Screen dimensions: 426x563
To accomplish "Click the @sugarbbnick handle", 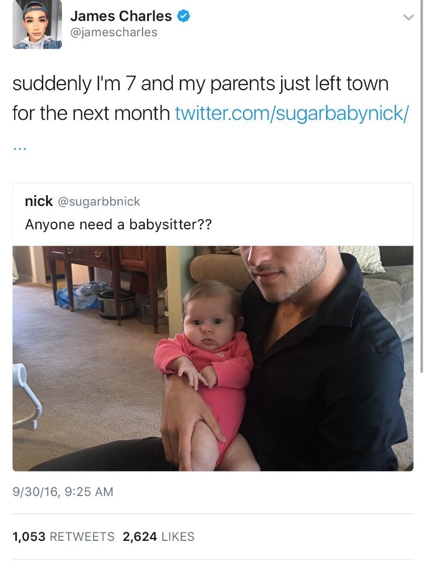I will click(x=99, y=201).
